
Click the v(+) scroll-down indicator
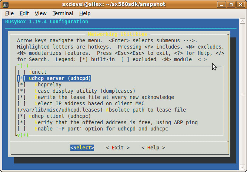(23, 135)
